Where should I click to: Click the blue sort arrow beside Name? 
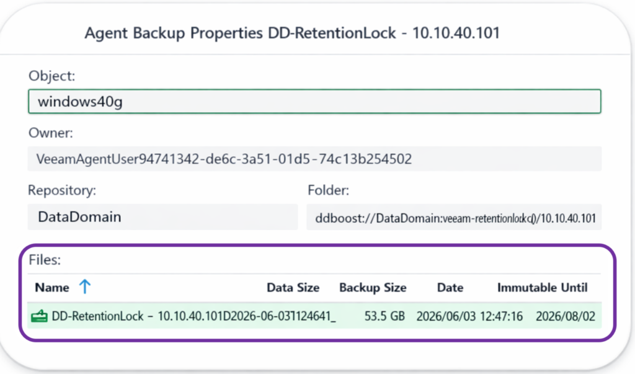coord(84,287)
